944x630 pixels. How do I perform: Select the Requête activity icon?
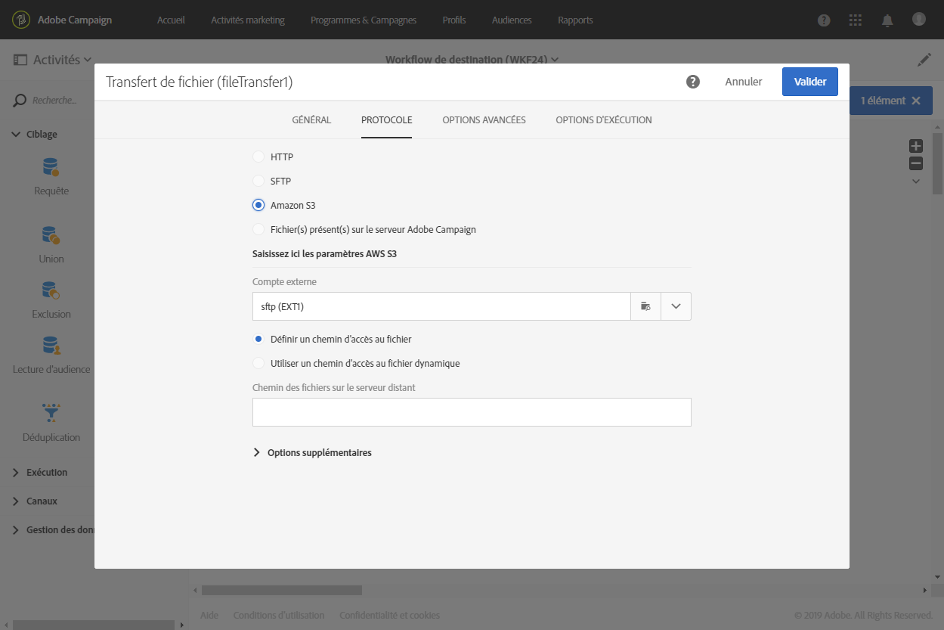[x=51, y=166]
